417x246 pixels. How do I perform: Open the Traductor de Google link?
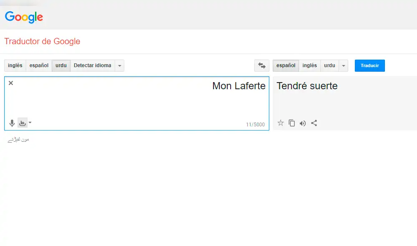(x=42, y=41)
